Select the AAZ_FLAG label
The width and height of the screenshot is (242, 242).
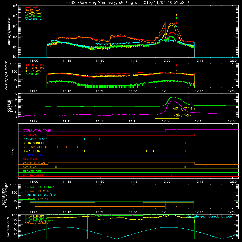pos(30,168)
